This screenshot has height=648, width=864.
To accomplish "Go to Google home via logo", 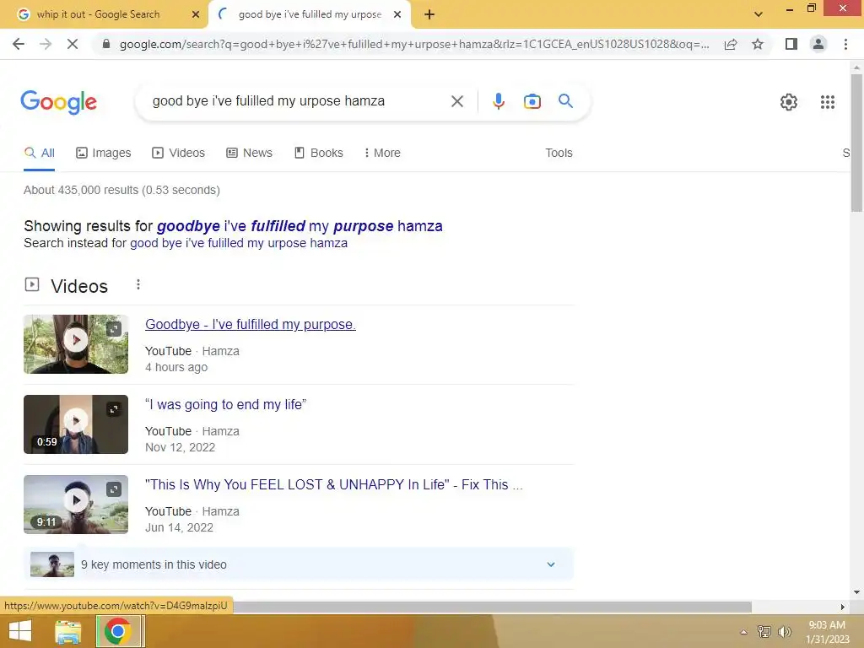I will (x=58, y=102).
